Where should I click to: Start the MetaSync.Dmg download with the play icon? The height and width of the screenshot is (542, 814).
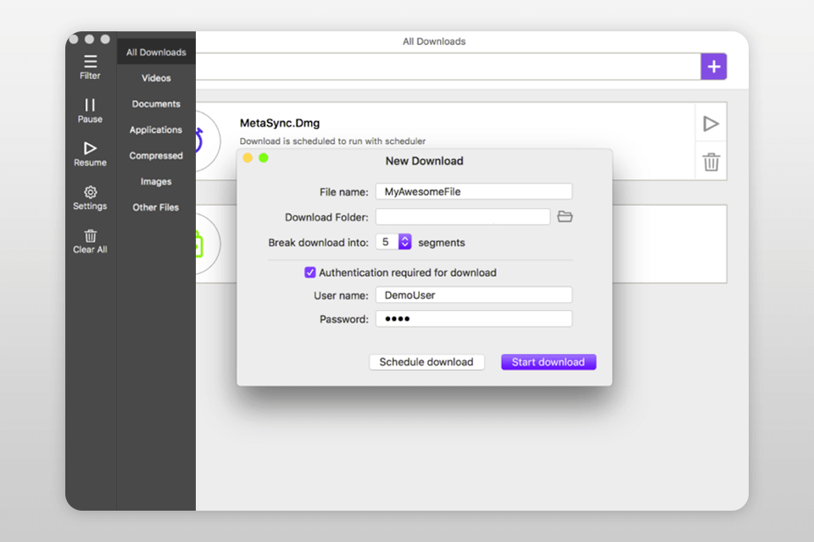click(711, 123)
